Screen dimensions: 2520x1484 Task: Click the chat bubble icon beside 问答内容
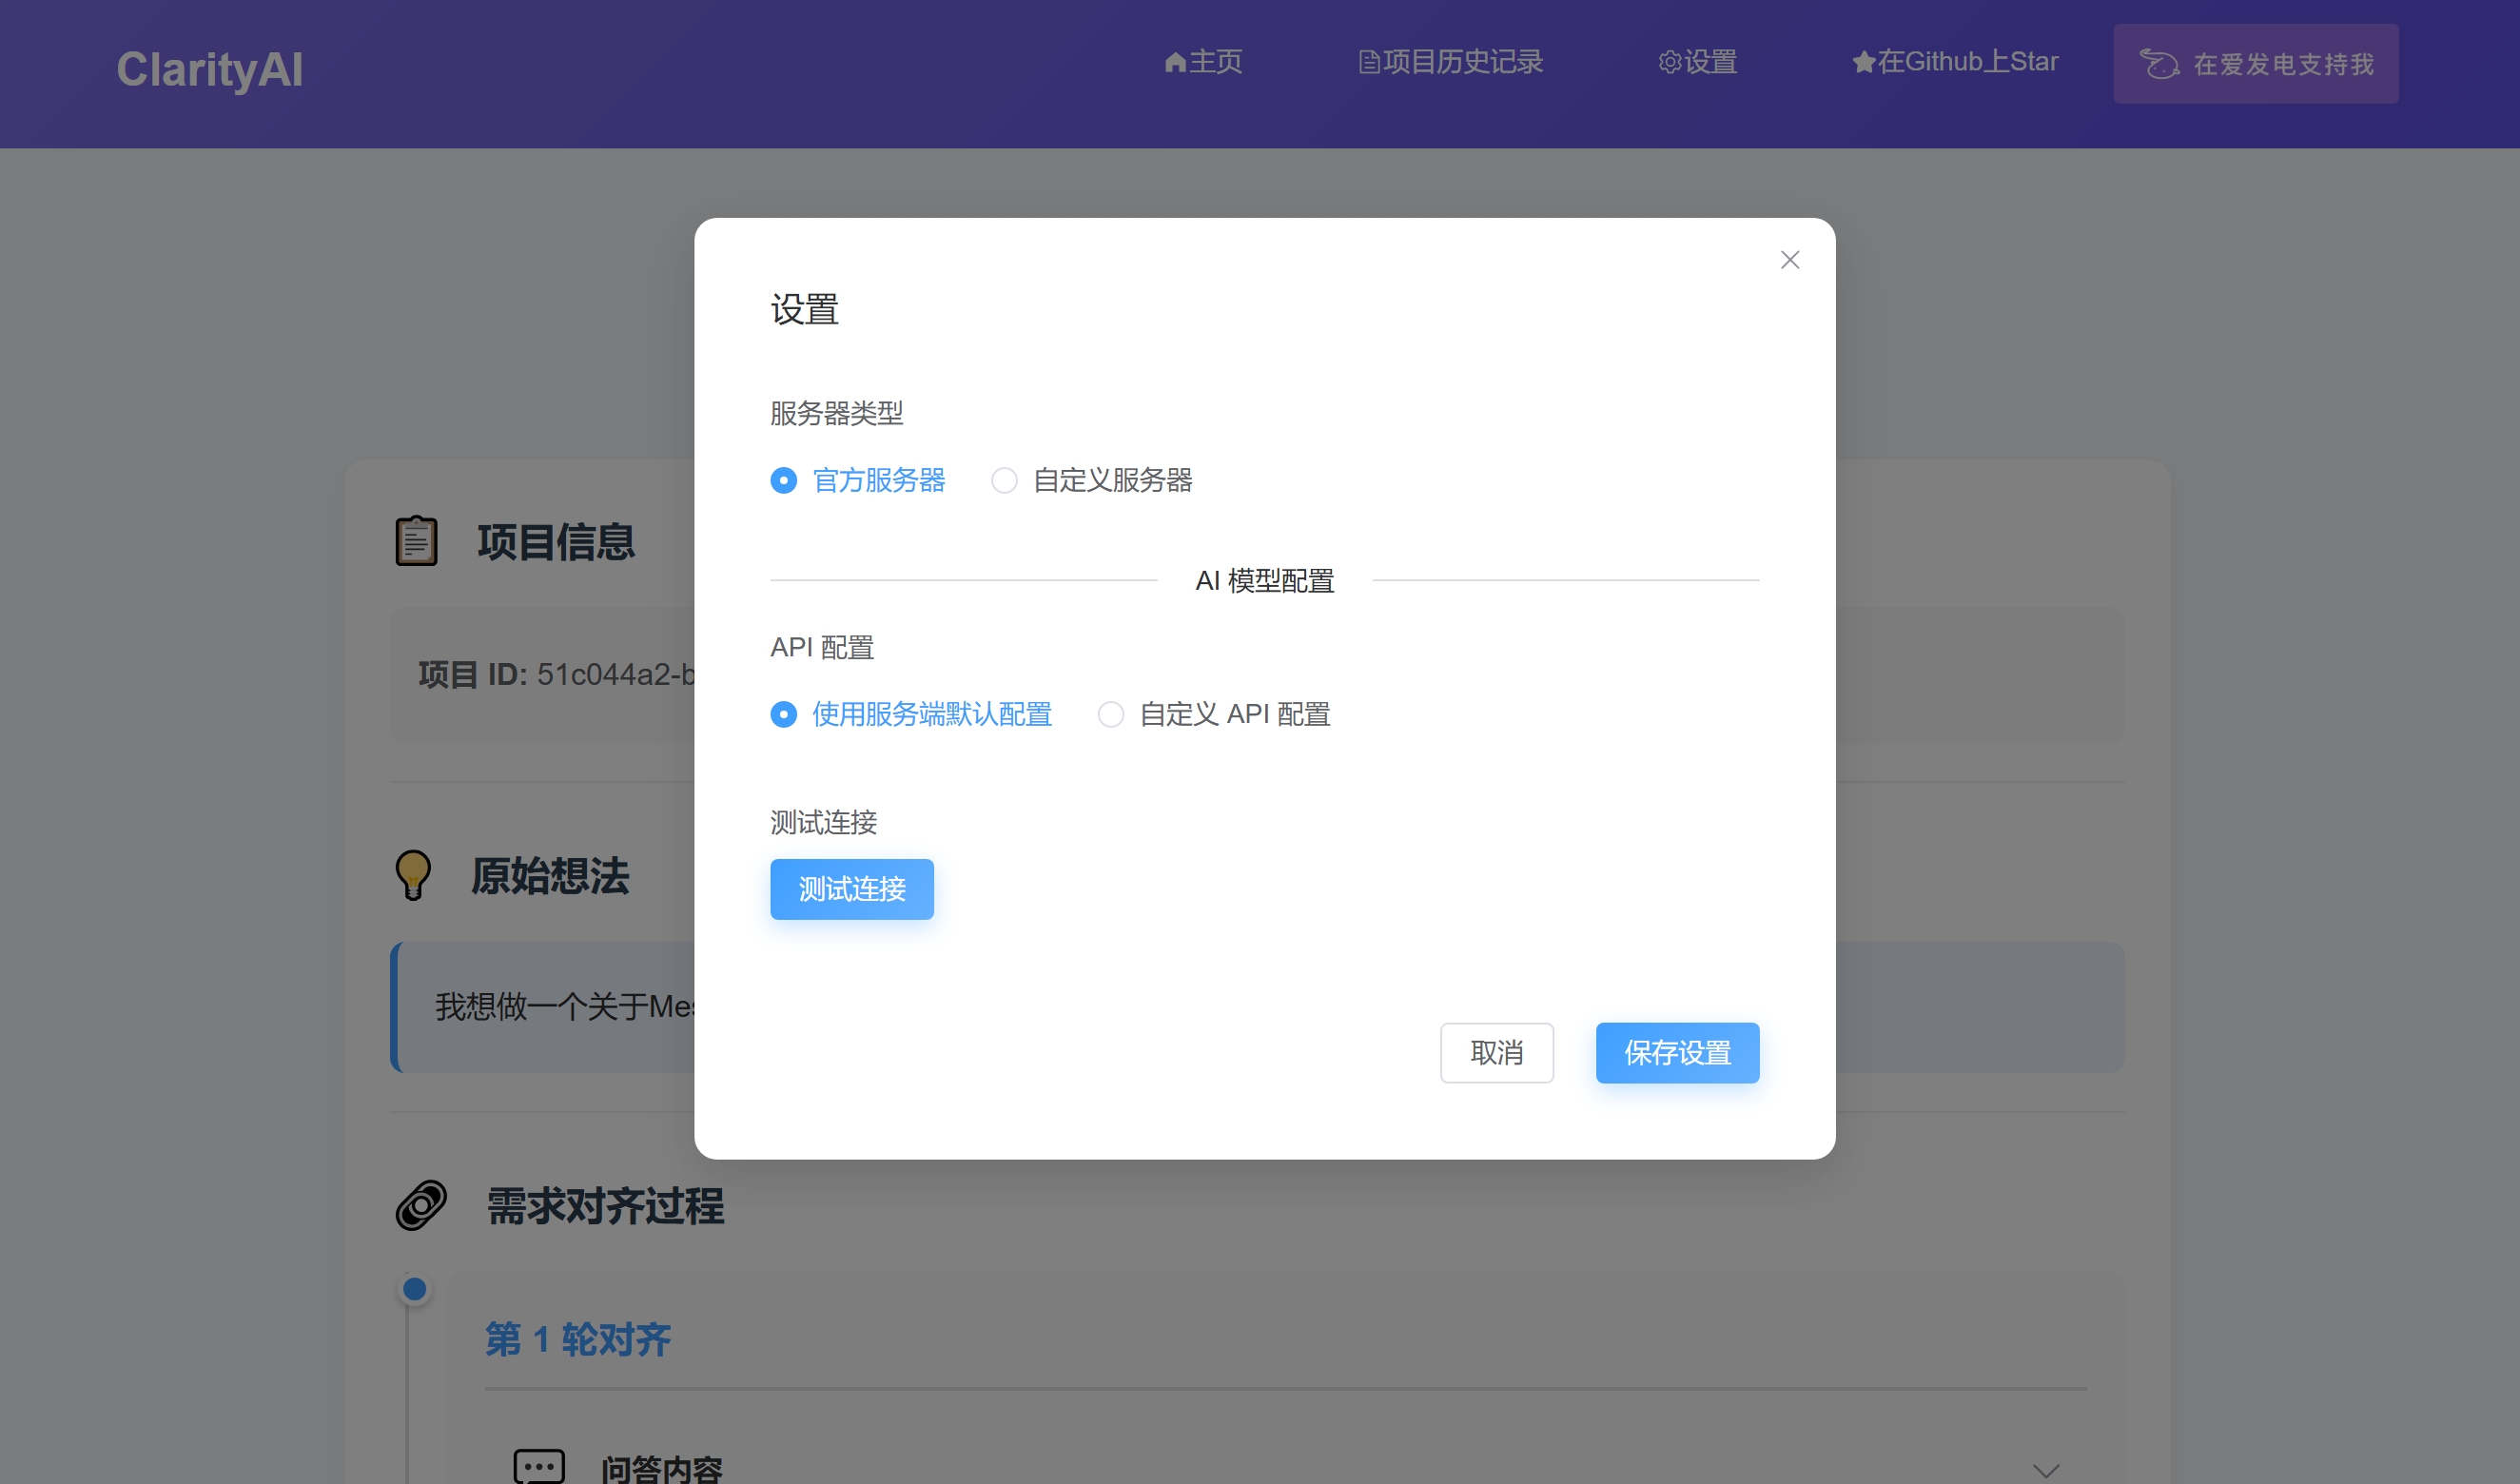pos(539,1467)
